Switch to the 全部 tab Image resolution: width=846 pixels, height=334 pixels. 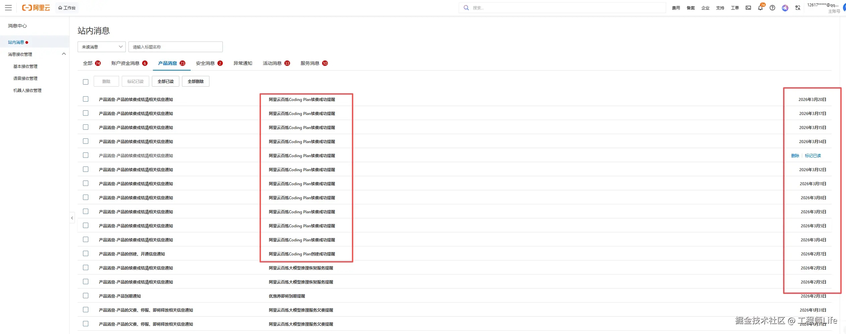(x=92, y=63)
